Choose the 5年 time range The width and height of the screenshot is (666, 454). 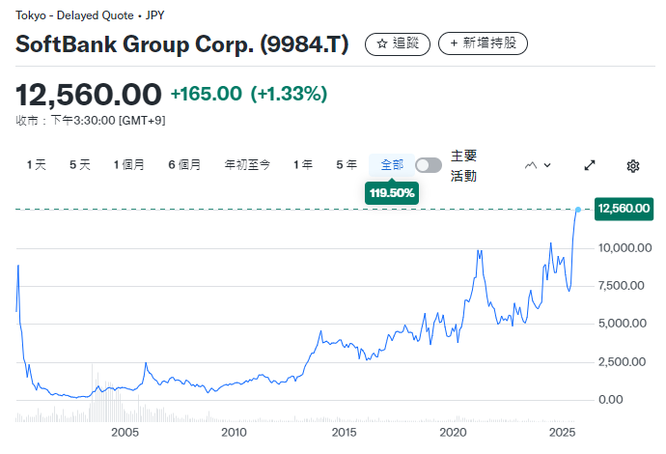coord(347,165)
